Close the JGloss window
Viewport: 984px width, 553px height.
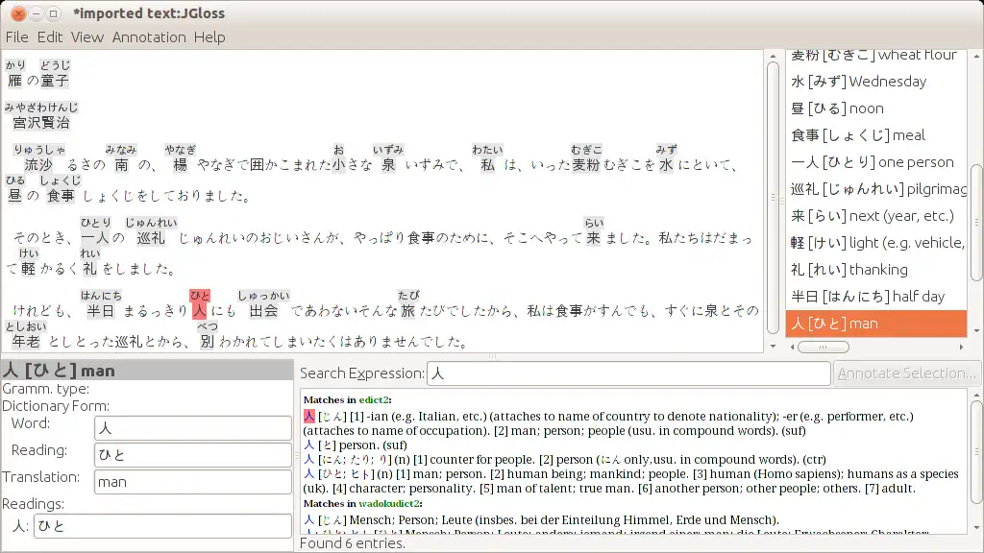(x=18, y=13)
